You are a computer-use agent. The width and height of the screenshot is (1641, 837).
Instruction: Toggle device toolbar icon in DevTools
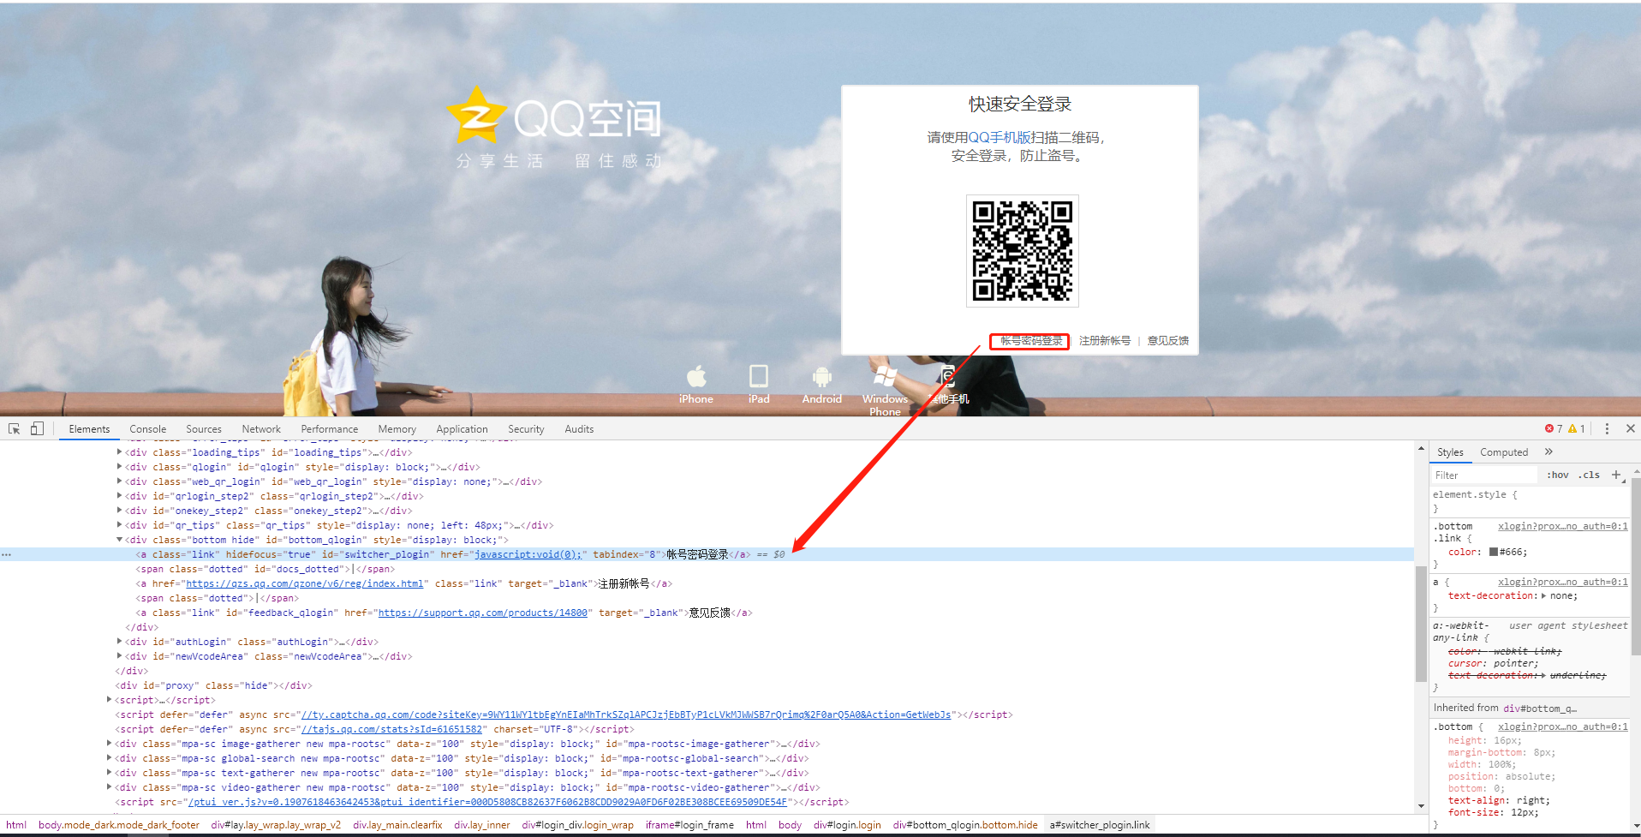pos(37,428)
